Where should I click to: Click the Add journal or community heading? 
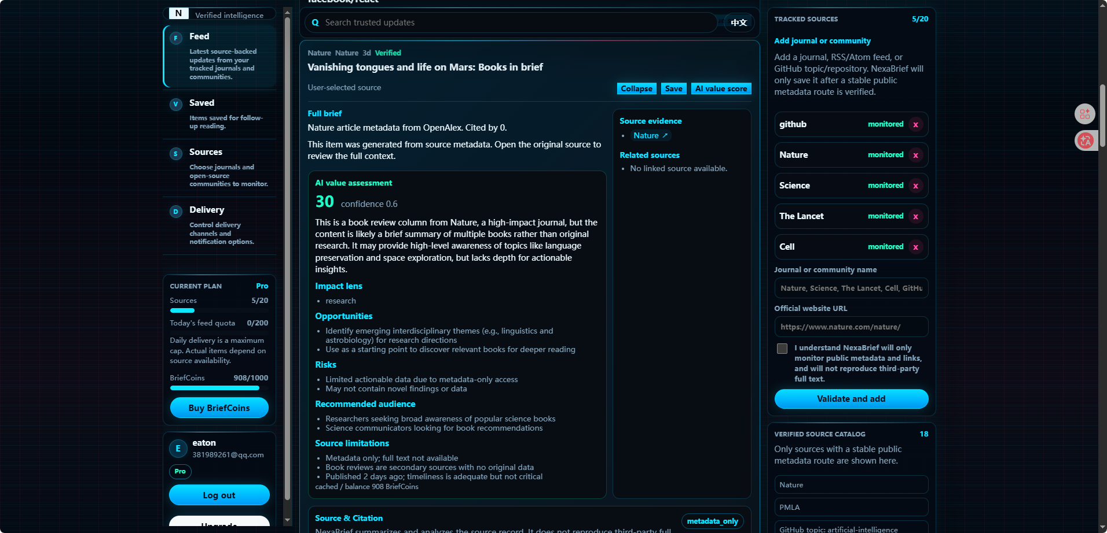point(822,41)
